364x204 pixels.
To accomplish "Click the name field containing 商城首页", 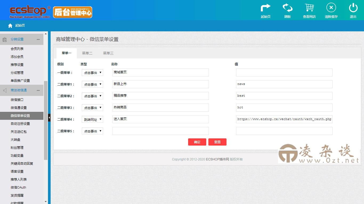I will pos(161,73).
